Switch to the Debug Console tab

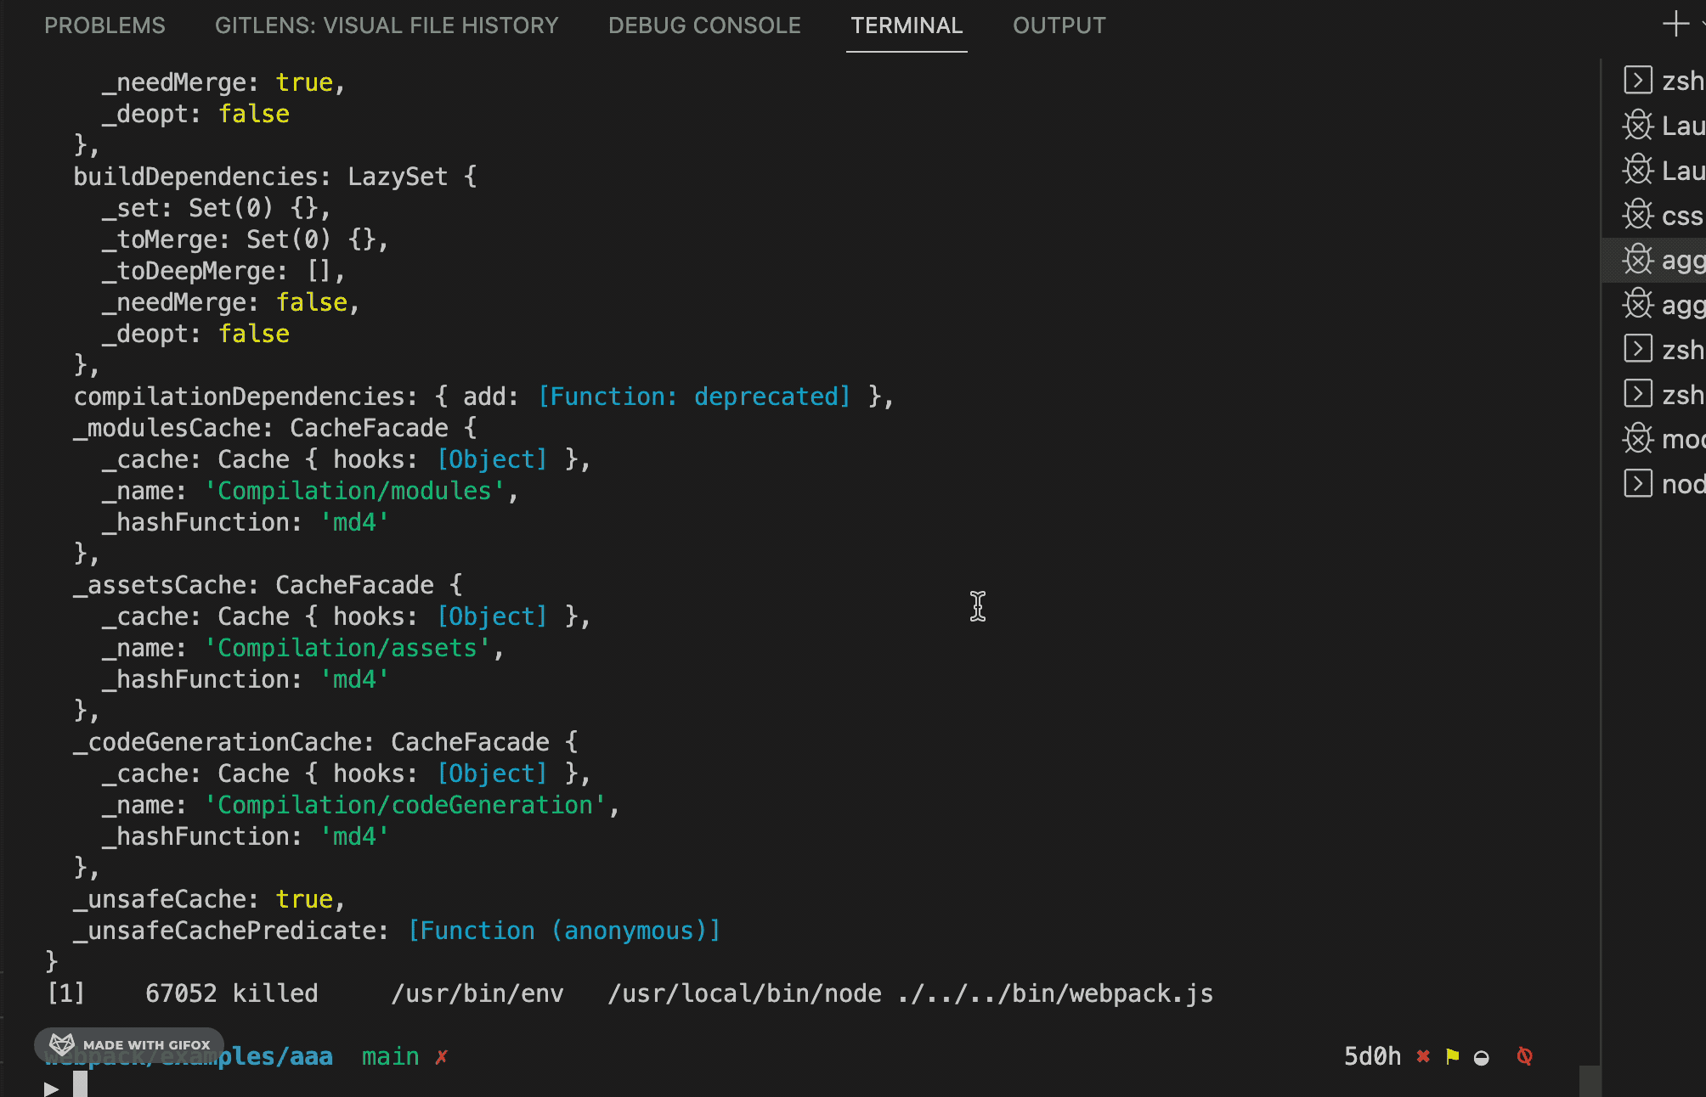pyautogui.click(x=704, y=25)
